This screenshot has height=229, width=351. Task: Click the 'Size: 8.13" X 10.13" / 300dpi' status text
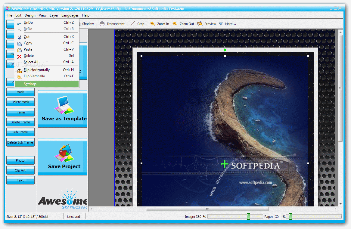click(x=27, y=217)
